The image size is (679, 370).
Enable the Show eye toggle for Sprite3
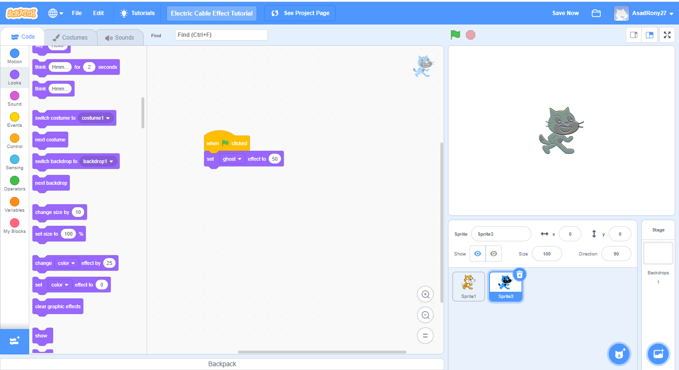tap(477, 253)
